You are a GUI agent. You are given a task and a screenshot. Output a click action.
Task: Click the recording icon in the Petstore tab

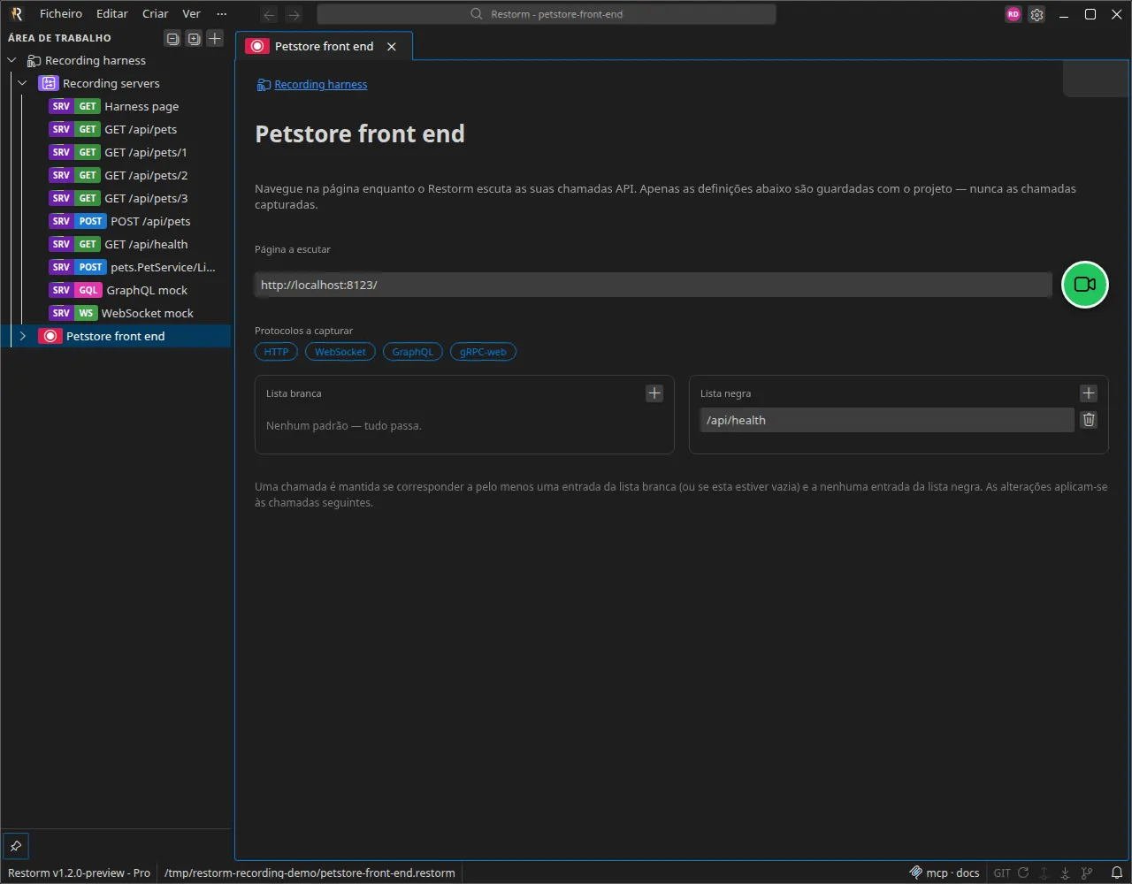tap(257, 46)
